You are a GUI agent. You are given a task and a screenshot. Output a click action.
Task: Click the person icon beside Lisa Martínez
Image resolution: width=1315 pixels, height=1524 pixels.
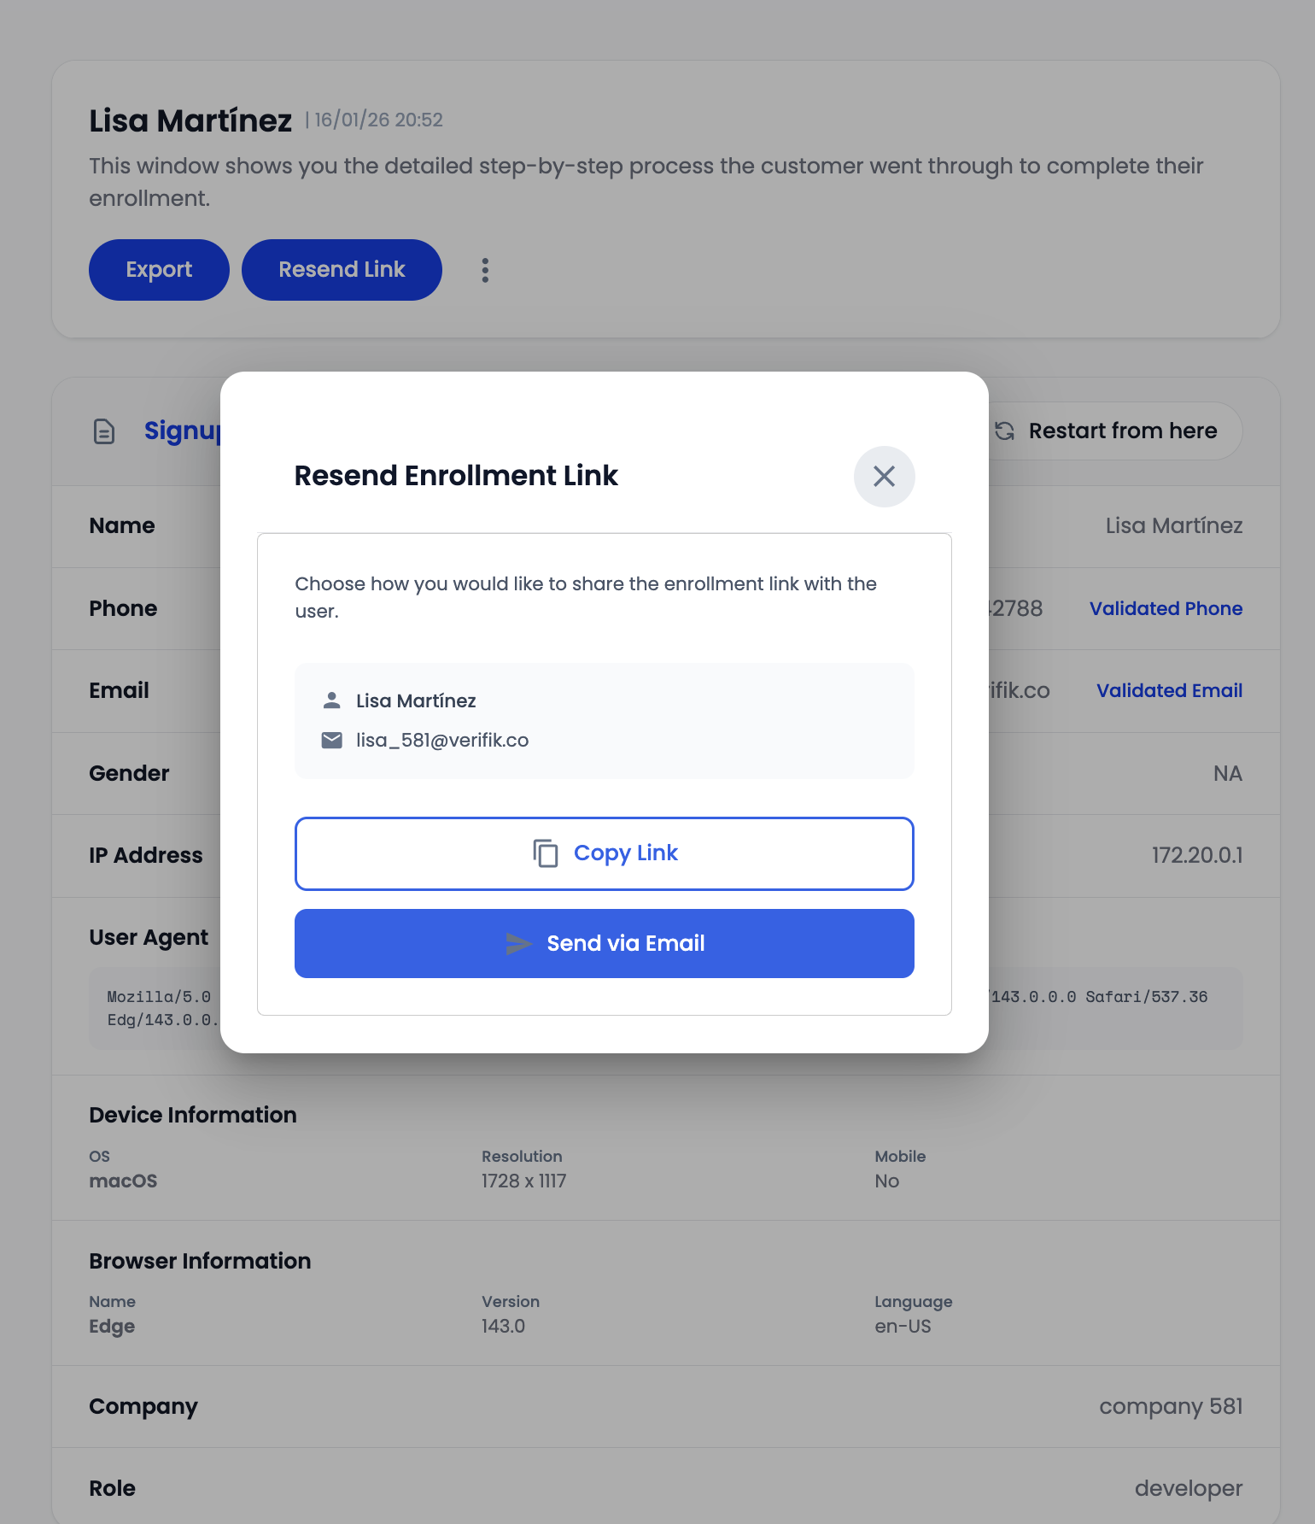click(332, 700)
